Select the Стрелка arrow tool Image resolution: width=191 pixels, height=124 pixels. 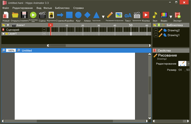pyautogui.click(x=60, y=17)
